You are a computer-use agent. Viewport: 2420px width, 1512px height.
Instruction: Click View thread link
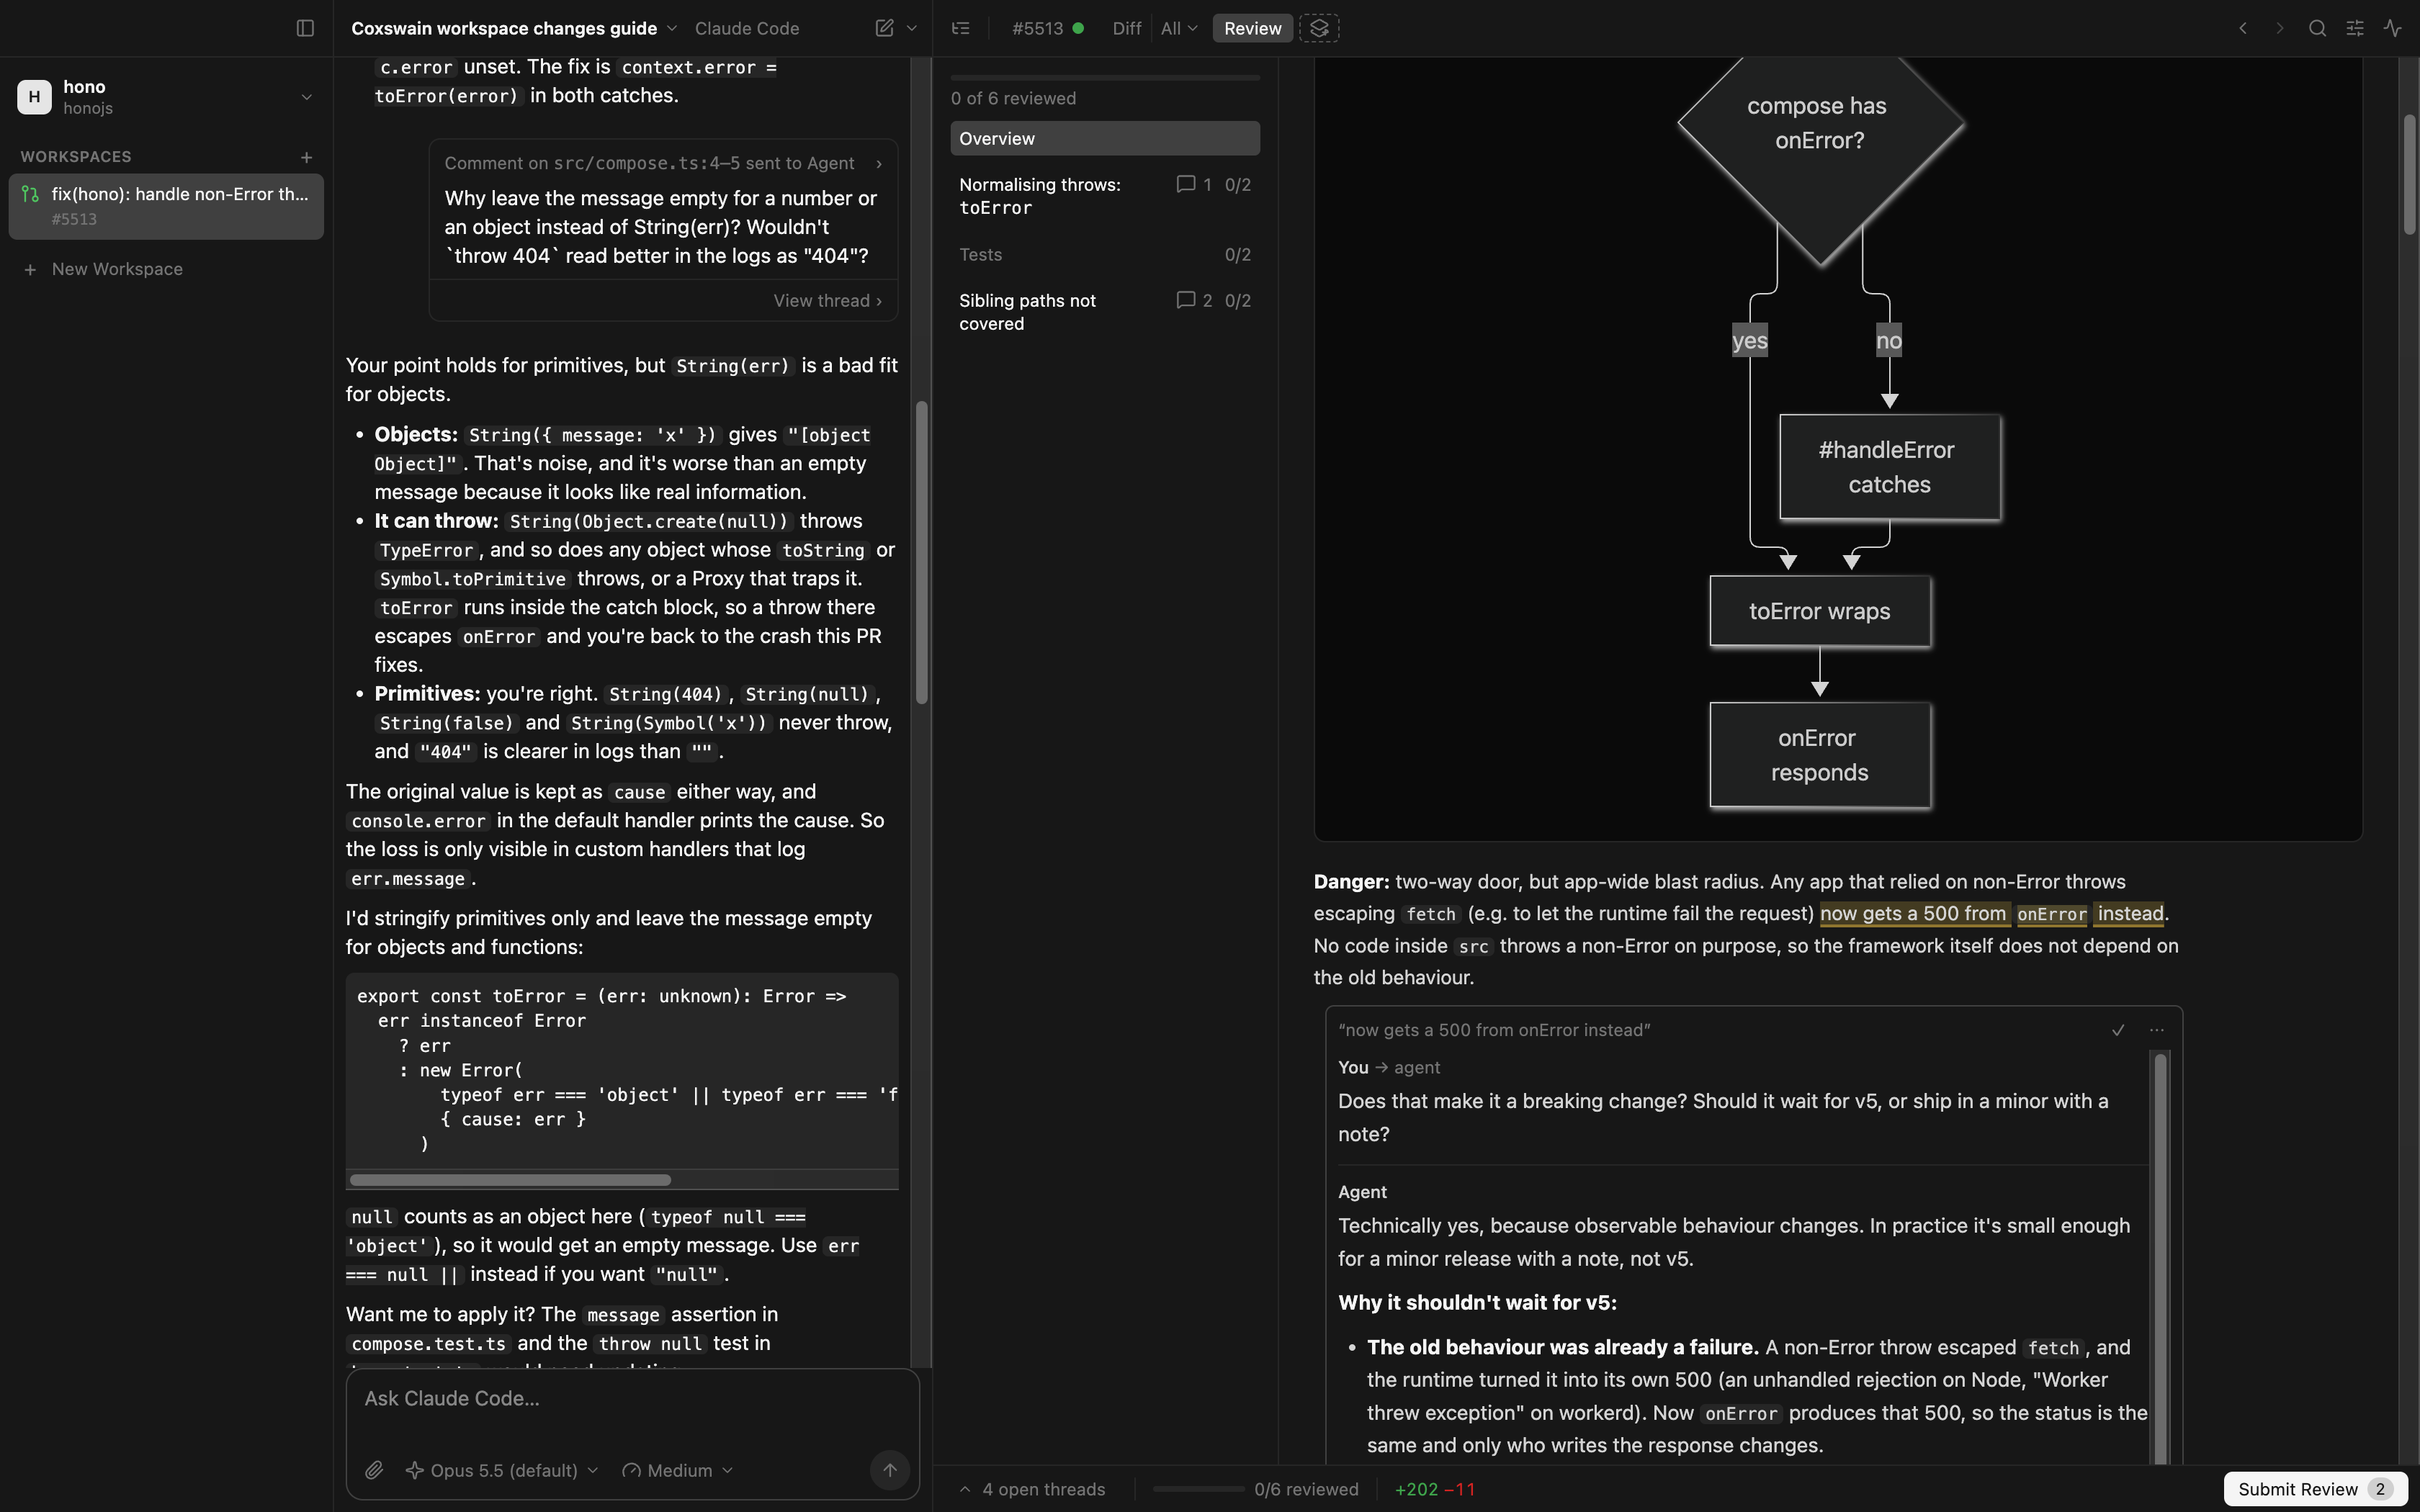(827, 301)
